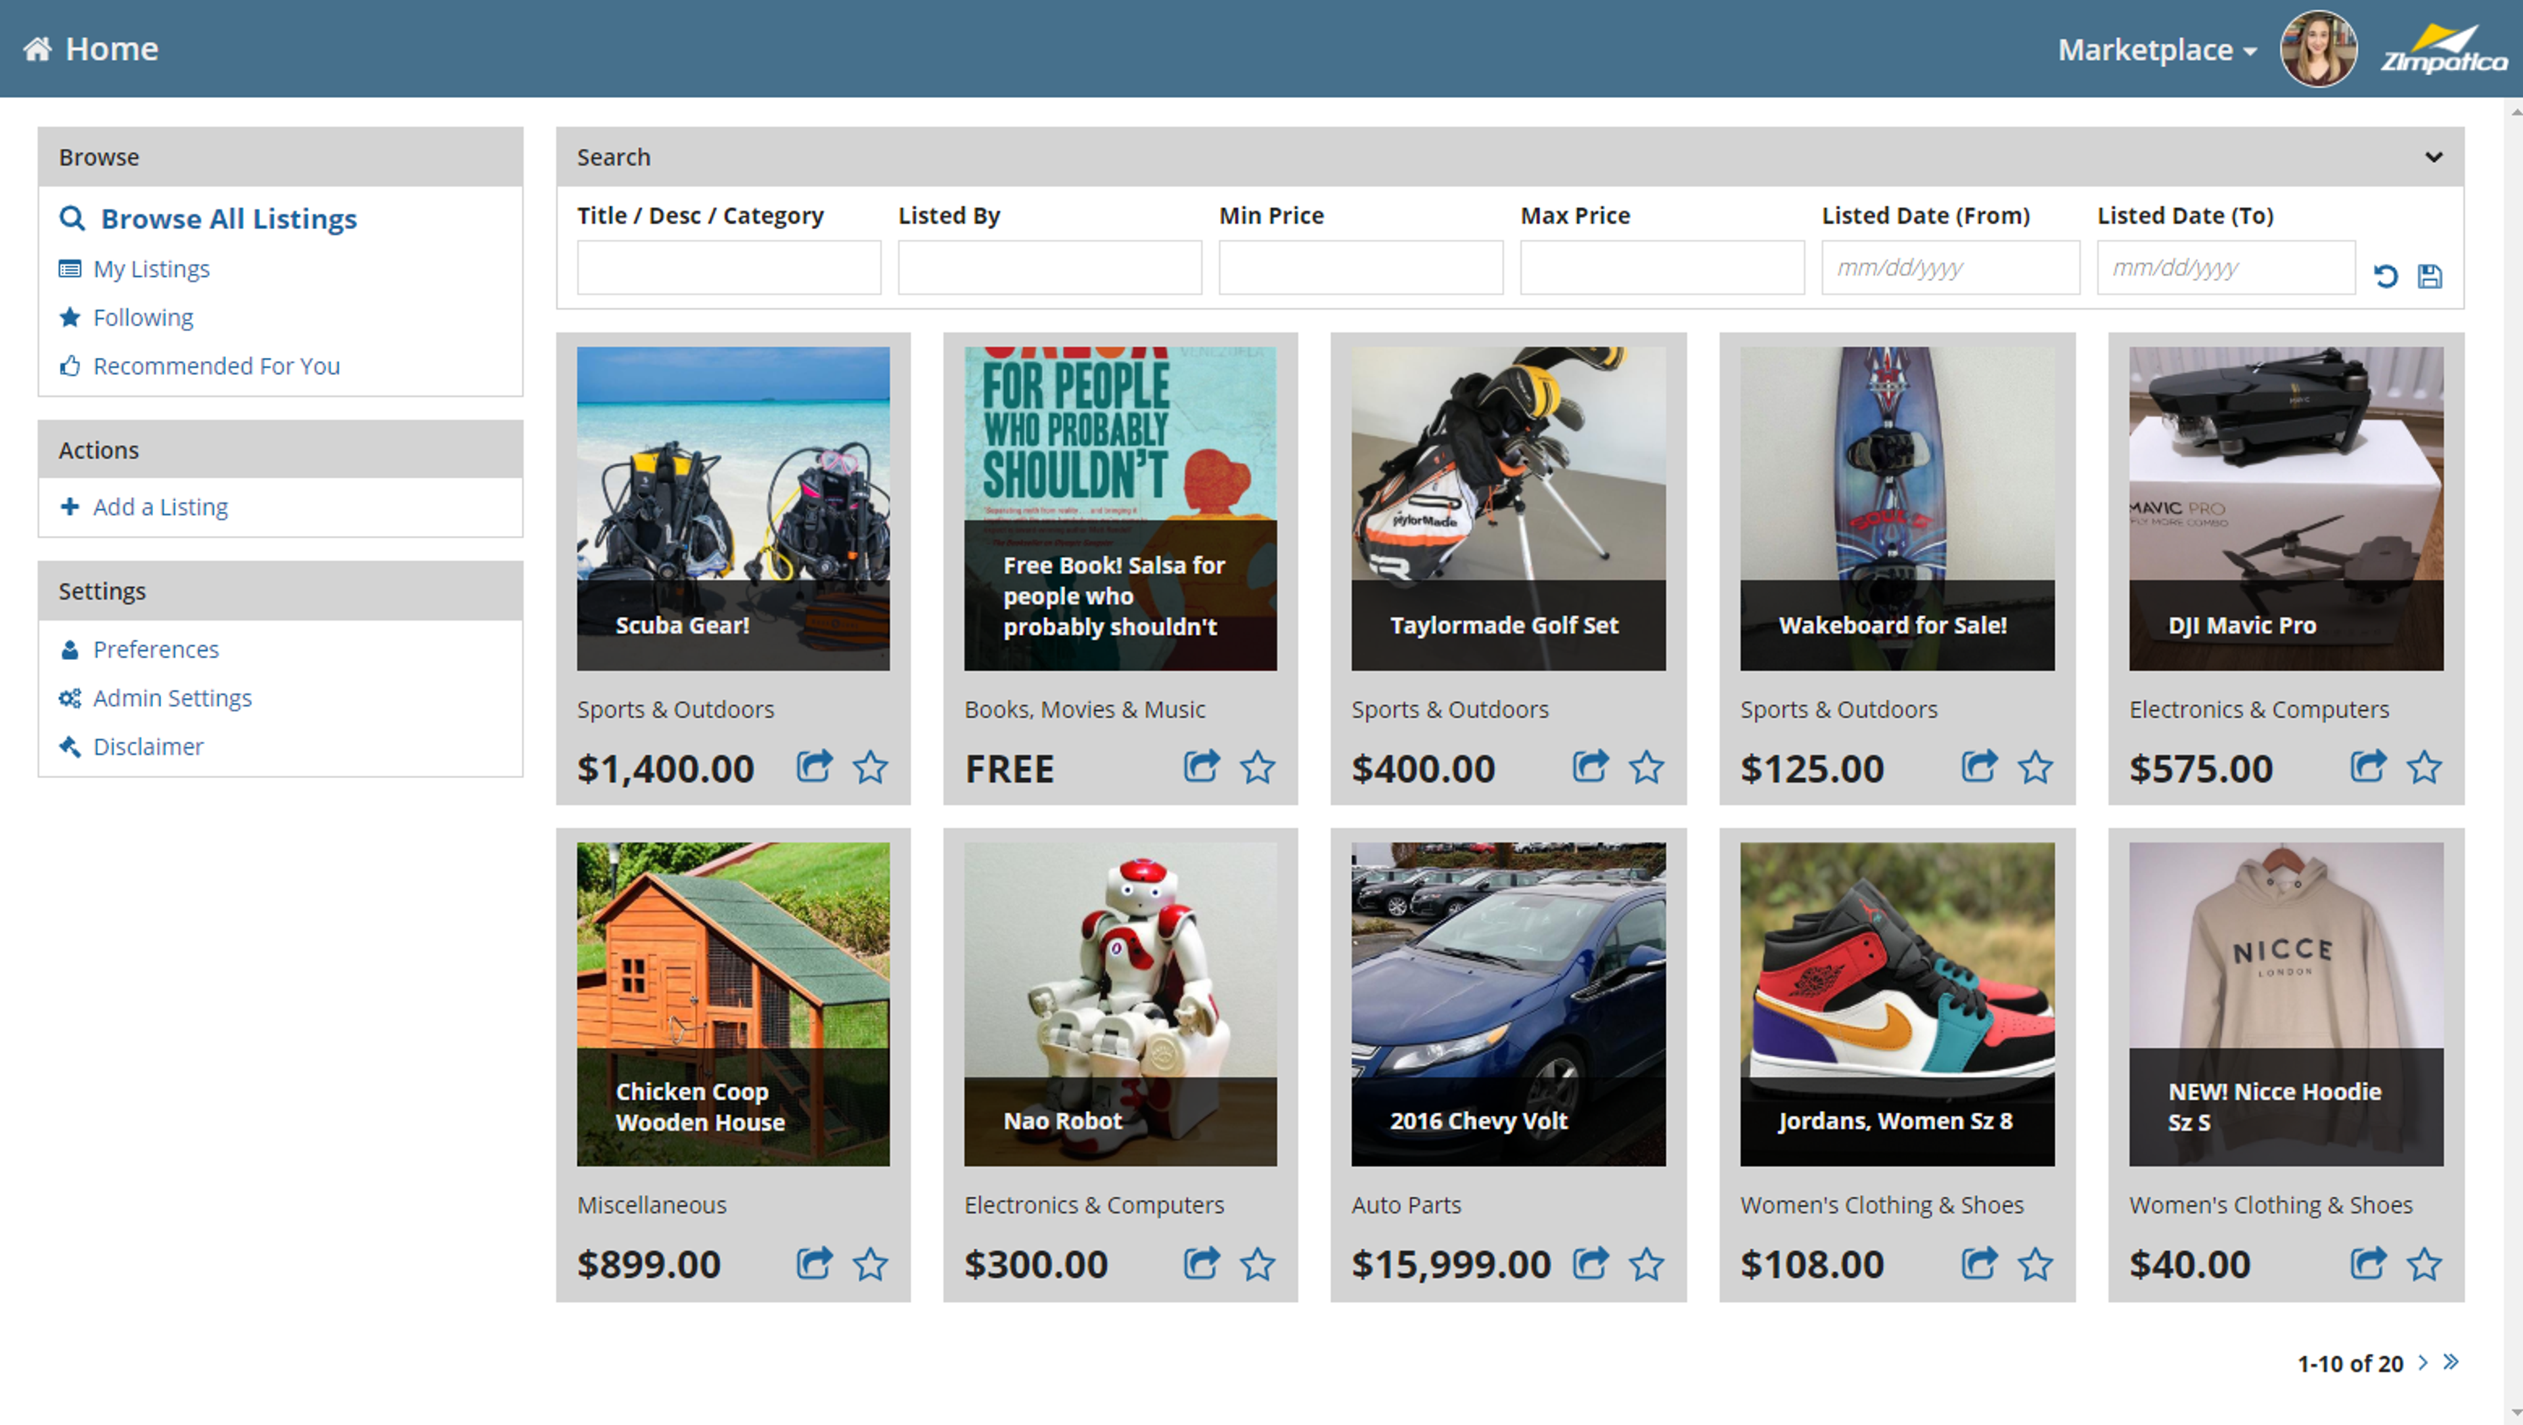Open the NEW! Nicce Hoodie thumbnail
This screenshot has width=2523, height=1425.
[x=2286, y=1004]
